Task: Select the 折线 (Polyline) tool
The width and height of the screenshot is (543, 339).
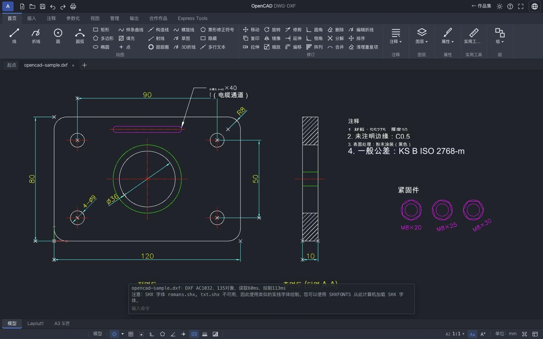Action: pyautogui.click(x=36, y=36)
